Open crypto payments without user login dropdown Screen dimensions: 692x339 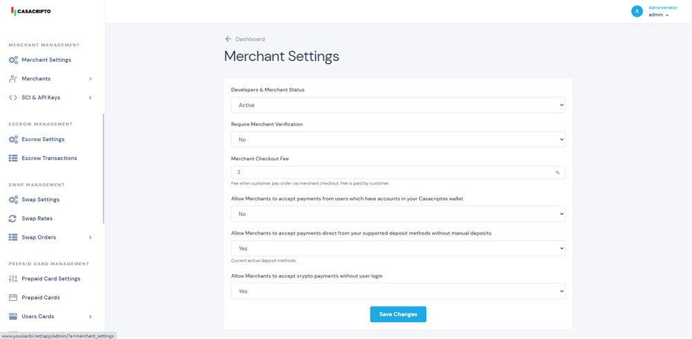[x=398, y=291]
